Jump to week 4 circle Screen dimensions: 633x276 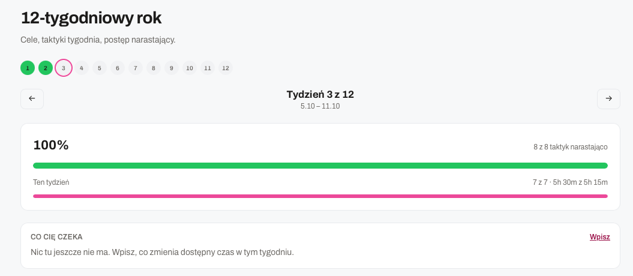[82, 68]
